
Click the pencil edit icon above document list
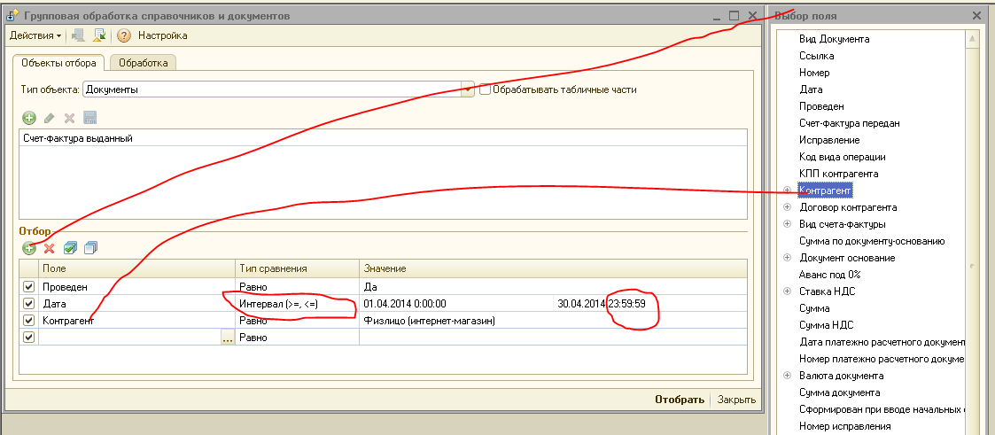[x=50, y=118]
